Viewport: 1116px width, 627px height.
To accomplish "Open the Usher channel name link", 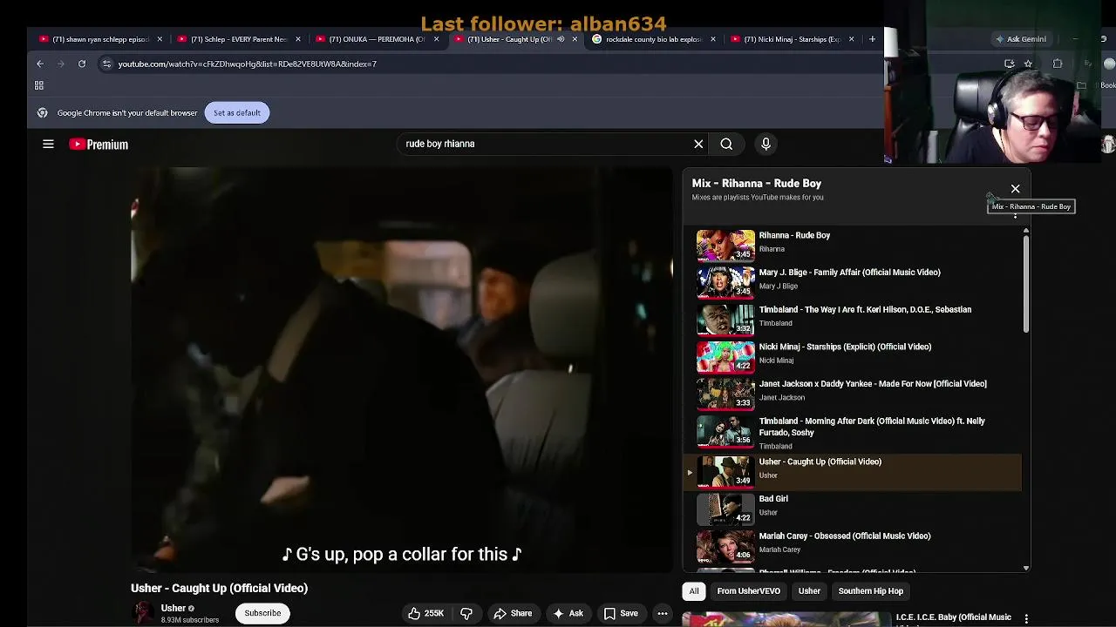I will coord(173,608).
